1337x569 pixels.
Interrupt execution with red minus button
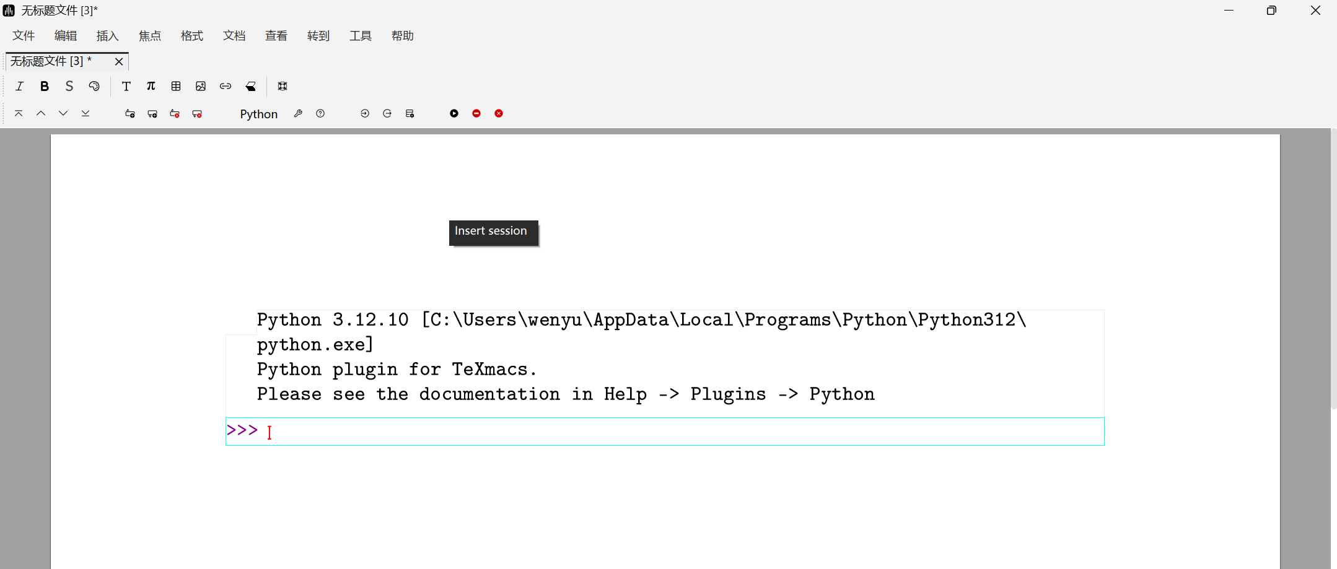click(476, 113)
